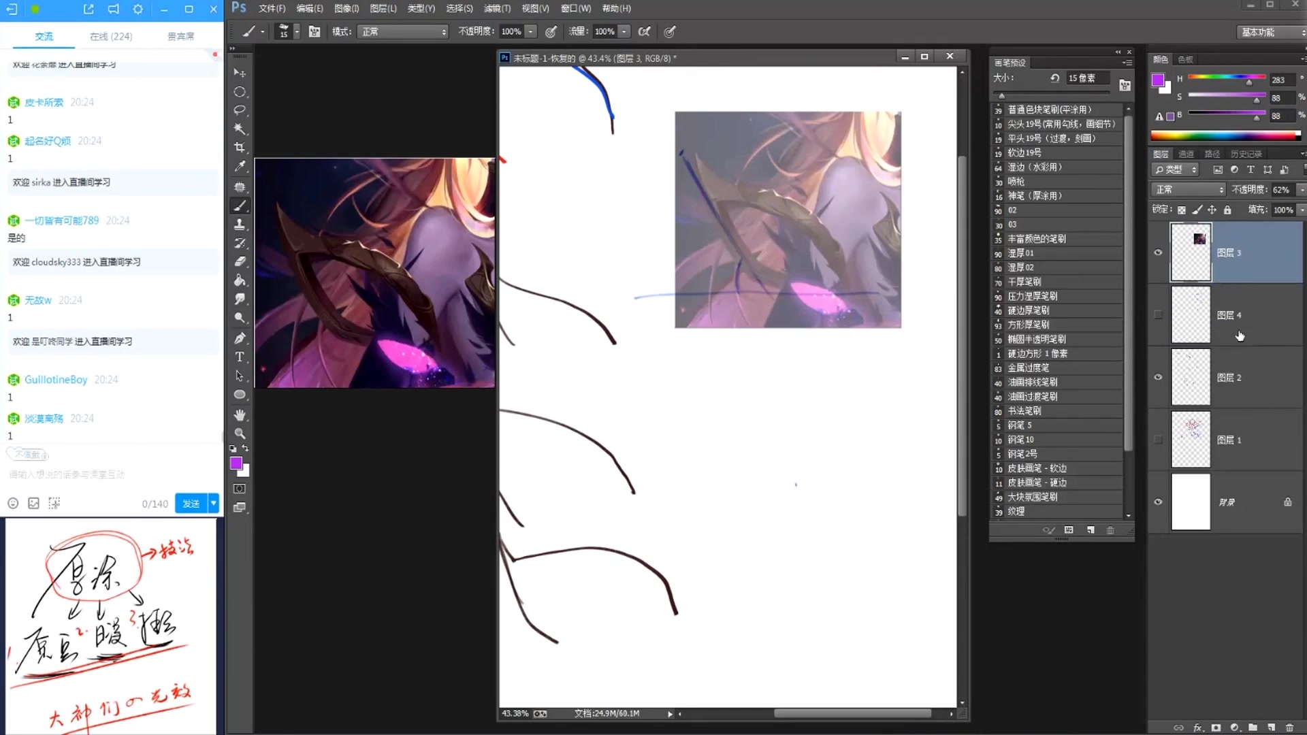Select the Eraser tool
This screenshot has height=735, width=1307.
coord(240,261)
